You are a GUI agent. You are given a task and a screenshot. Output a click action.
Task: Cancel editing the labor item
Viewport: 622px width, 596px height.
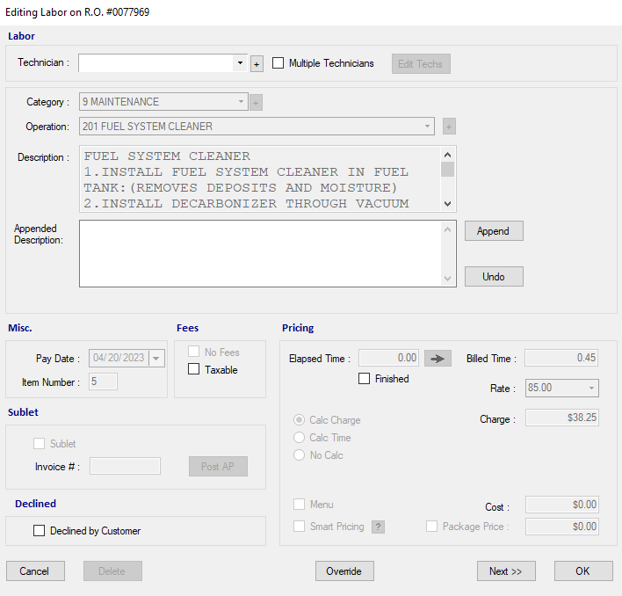click(35, 571)
